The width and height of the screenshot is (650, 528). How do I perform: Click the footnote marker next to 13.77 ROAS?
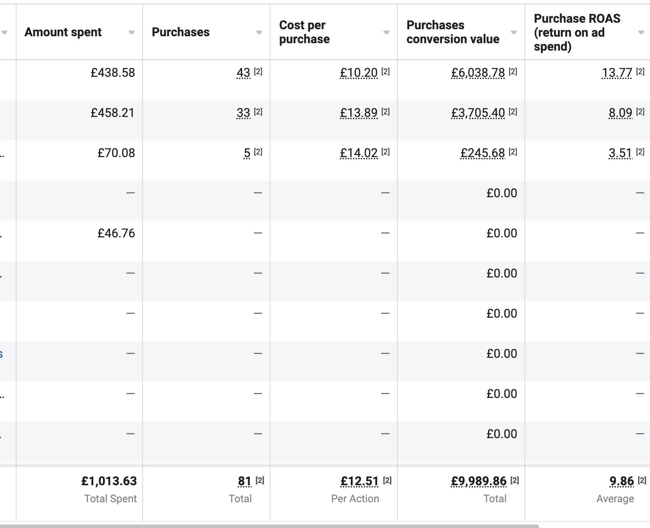pos(640,72)
